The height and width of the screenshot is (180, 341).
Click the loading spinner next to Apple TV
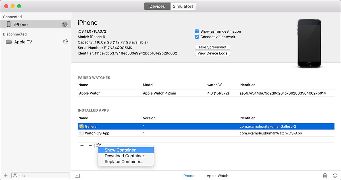65,42
